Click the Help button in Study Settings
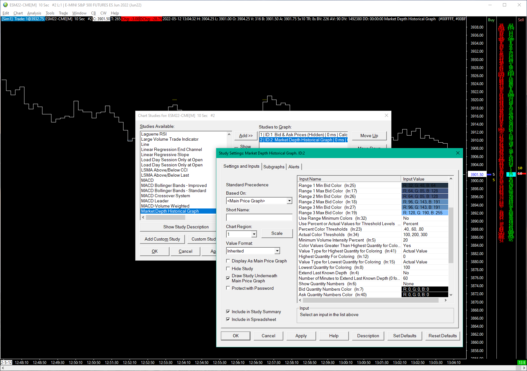Image resolution: width=527 pixels, height=371 pixels. coord(334,336)
